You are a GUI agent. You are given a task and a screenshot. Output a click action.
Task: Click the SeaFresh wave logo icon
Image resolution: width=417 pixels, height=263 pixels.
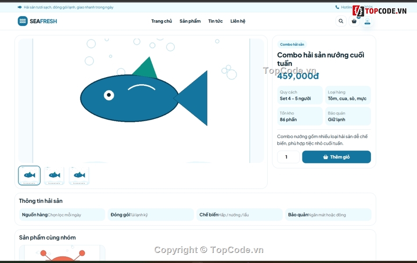click(x=22, y=21)
